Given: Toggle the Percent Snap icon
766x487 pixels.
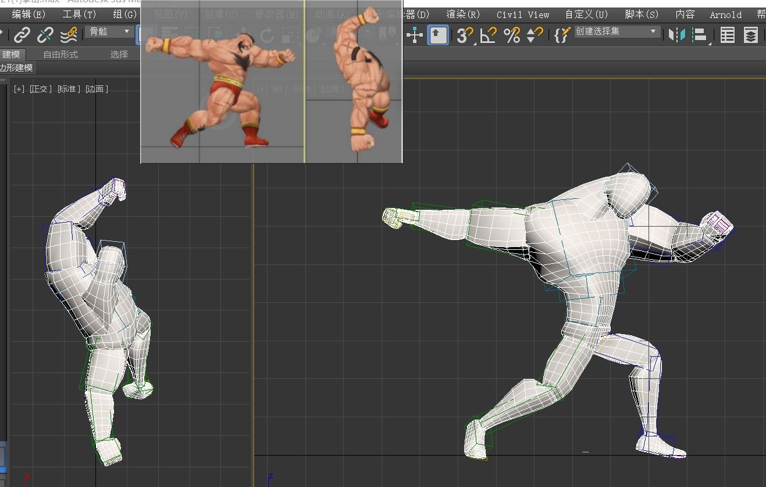Looking at the screenshot, I should pos(512,35).
